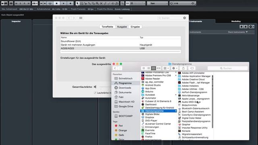The image size is (258, 145).
Task: Go to previous marker in Cubase transport
Action: tap(41, 3)
